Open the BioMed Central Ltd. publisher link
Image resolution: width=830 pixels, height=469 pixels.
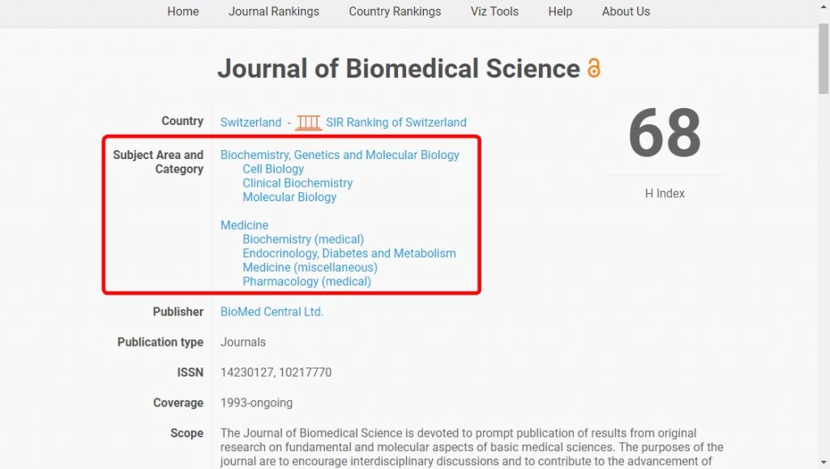272,312
